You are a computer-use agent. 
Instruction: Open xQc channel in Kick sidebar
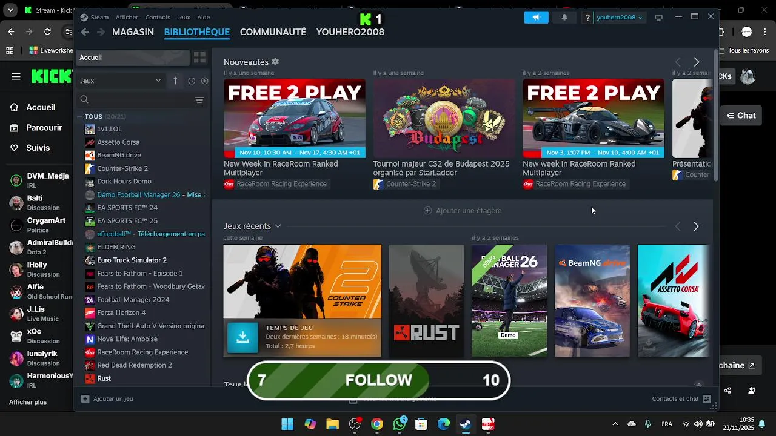point(36,335)
